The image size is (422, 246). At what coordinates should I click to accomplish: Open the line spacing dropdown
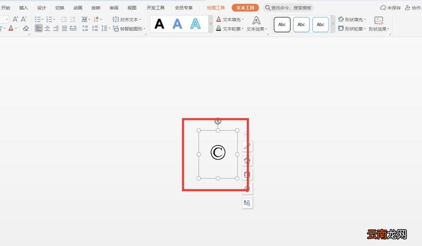pyautogui.click(x=106, y=28)
